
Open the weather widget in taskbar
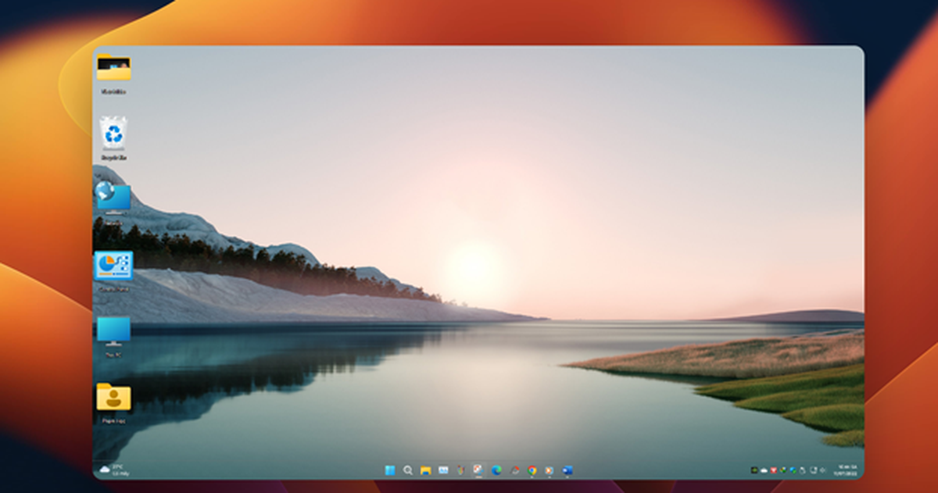tap(114, 470)
